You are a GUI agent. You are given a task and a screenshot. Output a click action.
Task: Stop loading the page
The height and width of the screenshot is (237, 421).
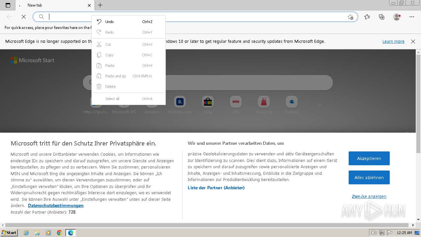(24, 17)
